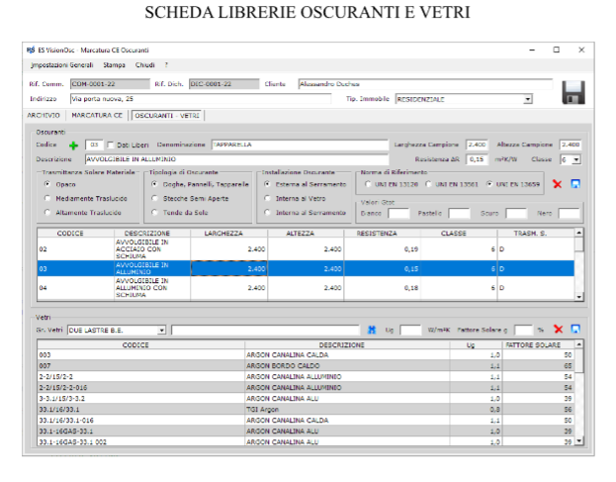The width and height of the screenshot is (616, 482).
Task: Open the ? help menu
Action: 166,65
